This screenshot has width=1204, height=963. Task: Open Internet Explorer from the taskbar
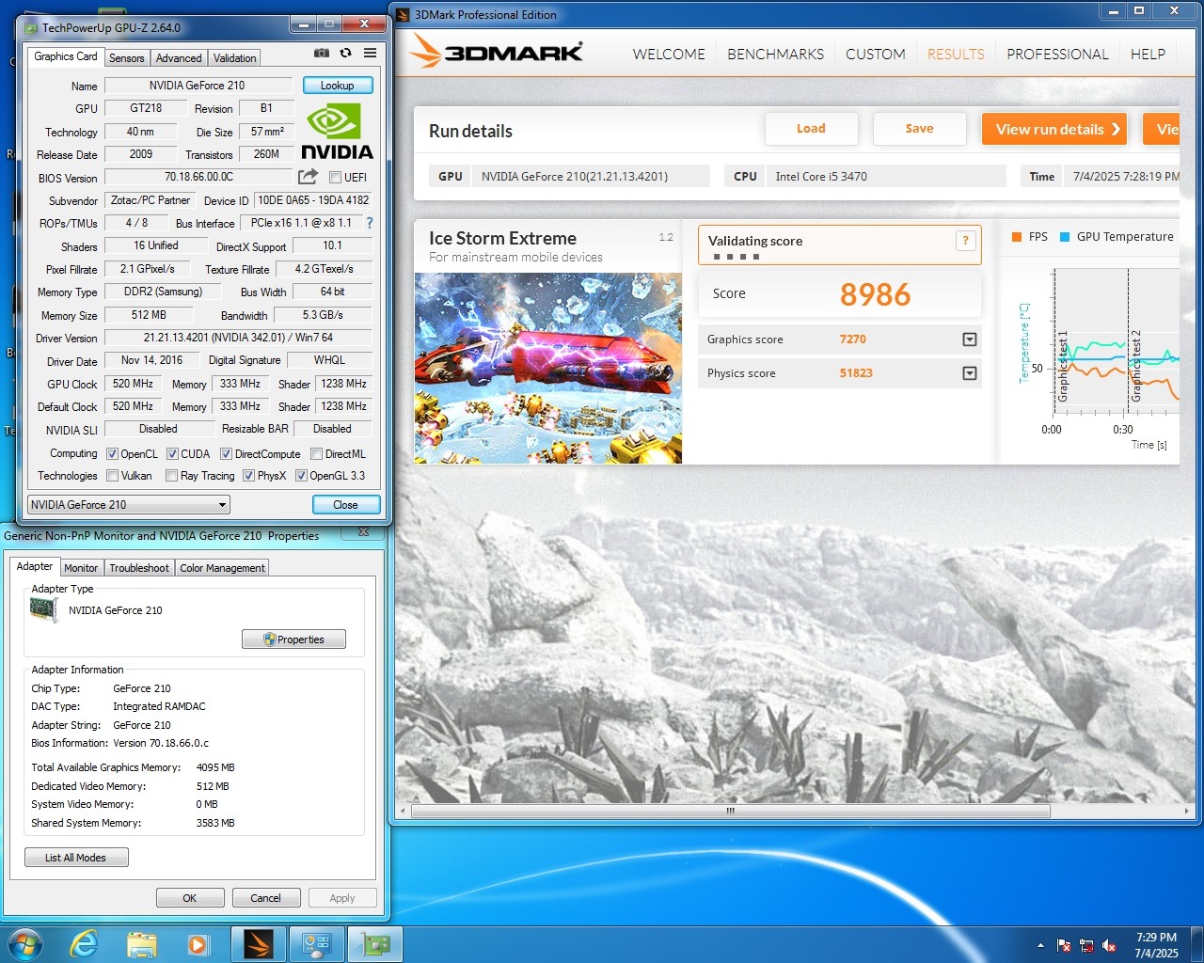click(84, 944)
